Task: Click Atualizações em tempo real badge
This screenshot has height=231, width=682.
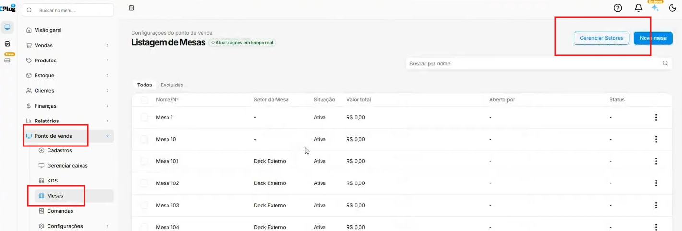Action: tap(242, 42)
